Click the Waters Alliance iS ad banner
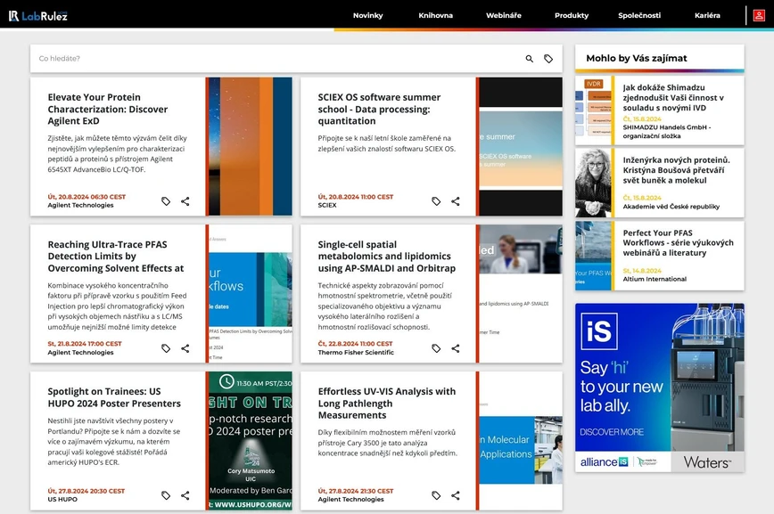 click(660, 388)
